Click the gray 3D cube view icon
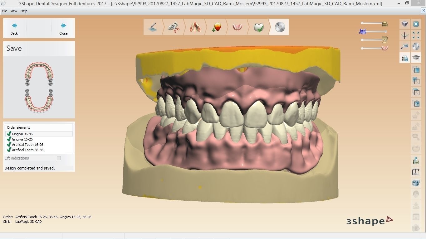This screenshot has height=239, width=426. [405, 24]
